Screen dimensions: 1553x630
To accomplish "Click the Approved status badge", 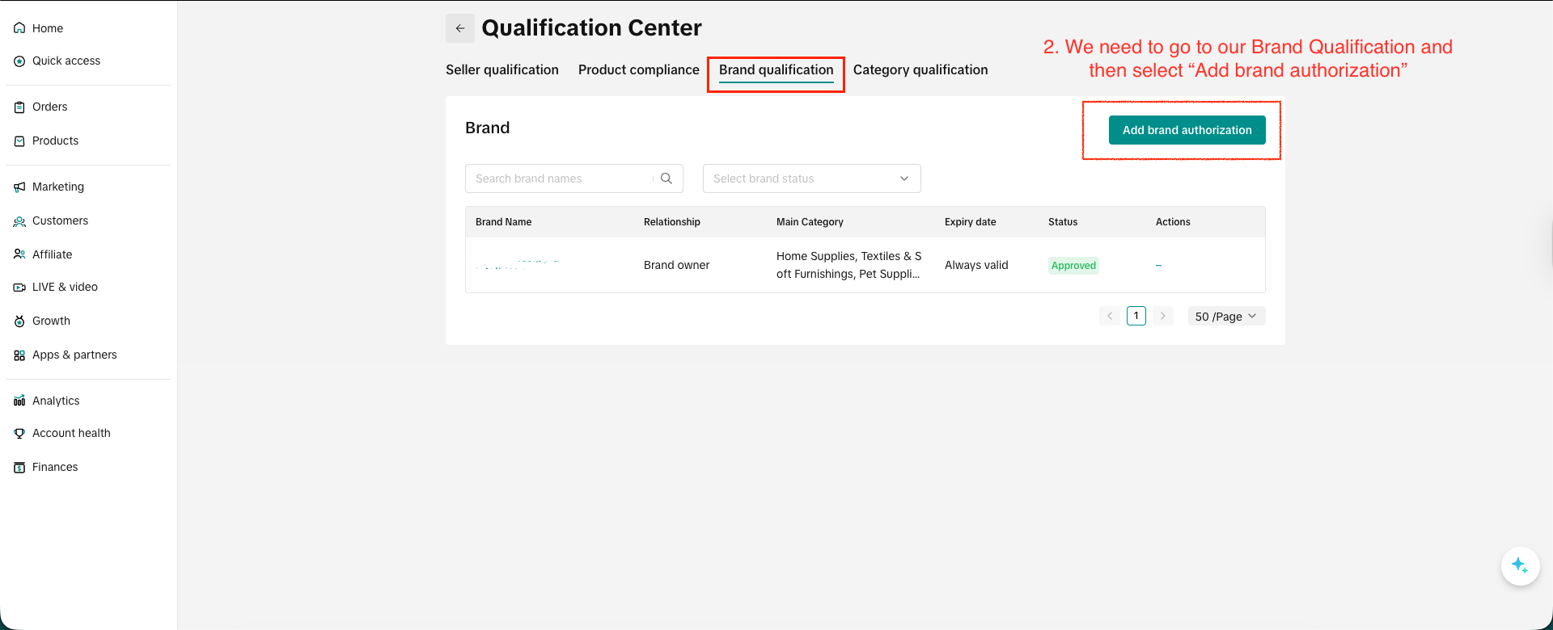I will (x=1073, y=266).
